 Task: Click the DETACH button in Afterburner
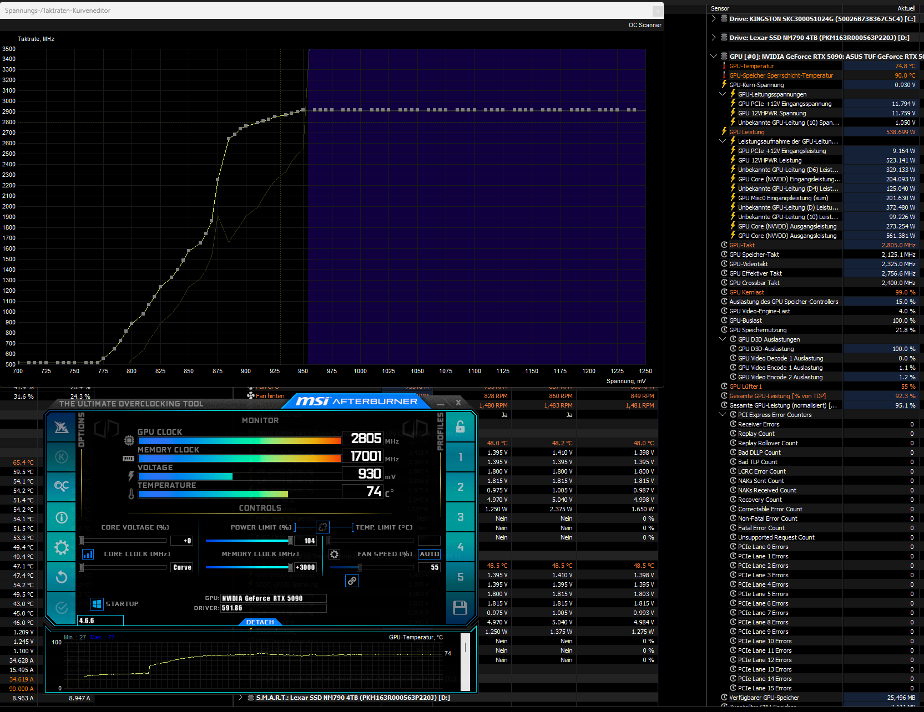pos(260,622)
